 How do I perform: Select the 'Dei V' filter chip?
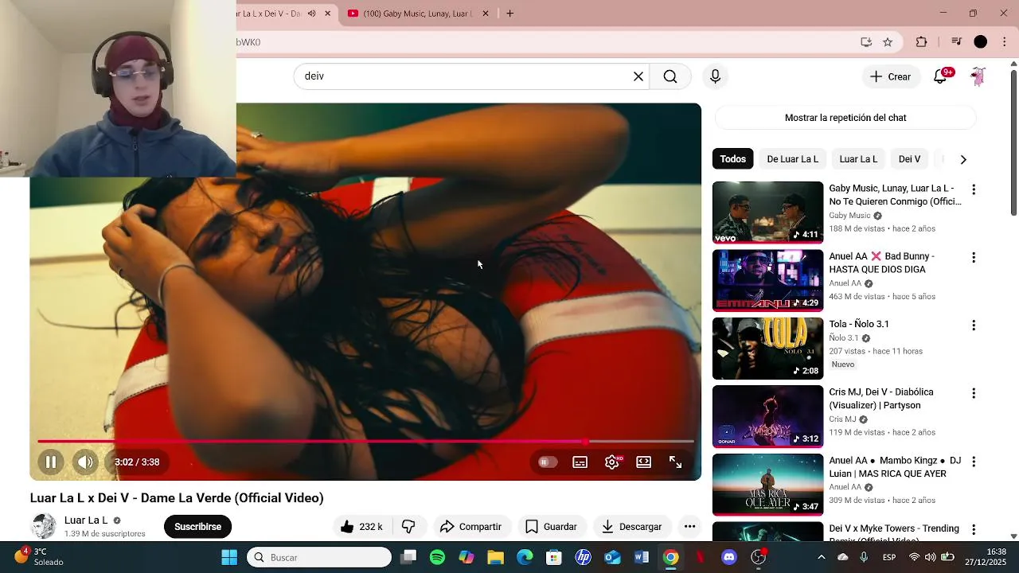pos(909,159)
